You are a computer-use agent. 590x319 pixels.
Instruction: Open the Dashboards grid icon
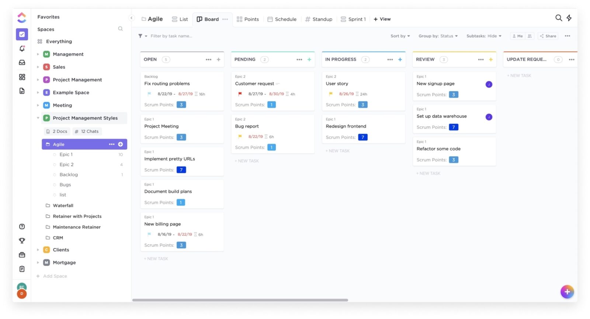(x=22, y=77)
